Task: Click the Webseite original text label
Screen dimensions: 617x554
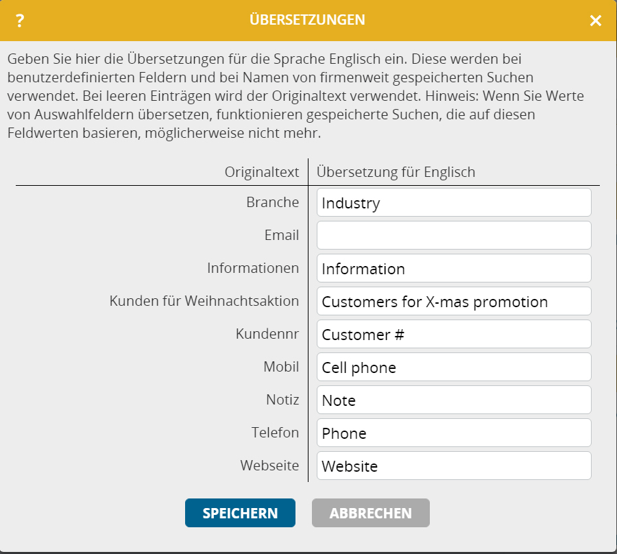Action: coord(270,466)
